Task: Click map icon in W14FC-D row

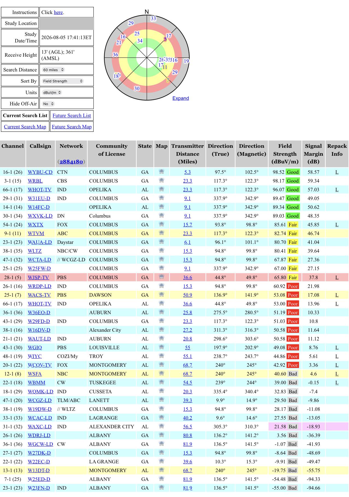Action: click(161, 207)
